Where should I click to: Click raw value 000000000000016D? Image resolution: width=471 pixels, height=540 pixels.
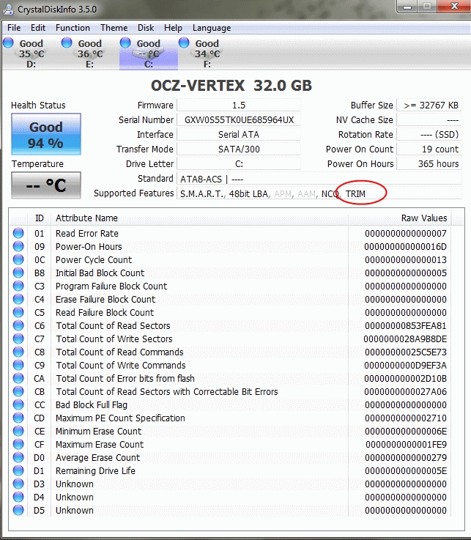click(x=405, y=247)
